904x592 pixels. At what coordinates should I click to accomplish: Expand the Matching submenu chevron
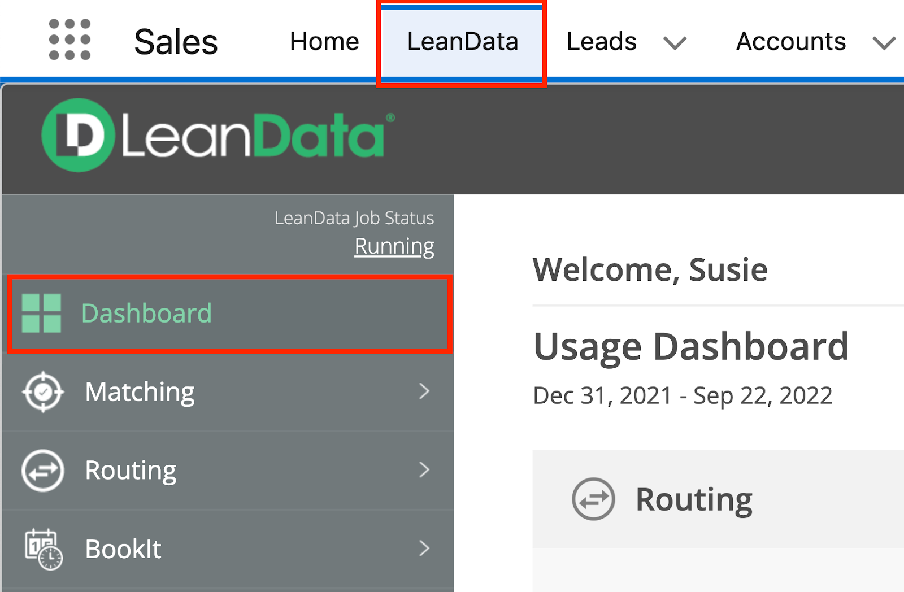(424, 391)
